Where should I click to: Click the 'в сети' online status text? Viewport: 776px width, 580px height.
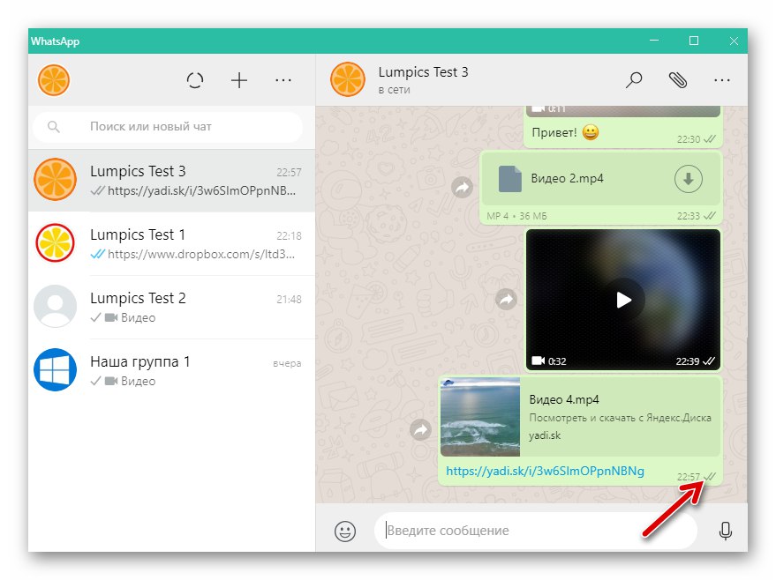coord(394,90)
